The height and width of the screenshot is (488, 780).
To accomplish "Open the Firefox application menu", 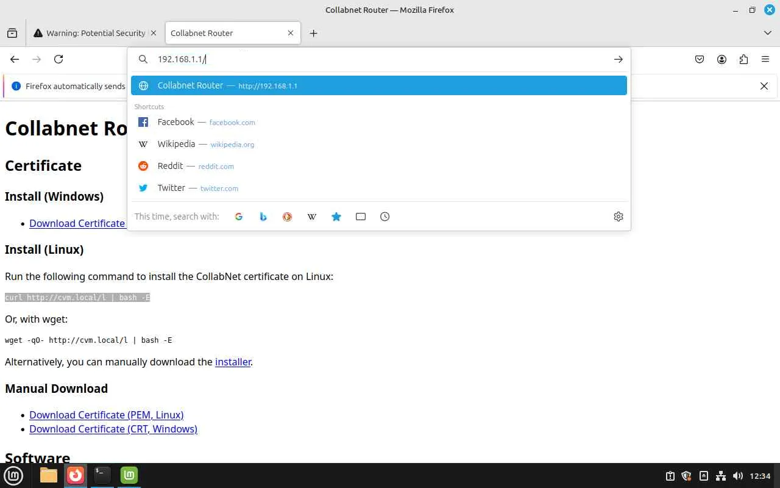I will [765, 59].
